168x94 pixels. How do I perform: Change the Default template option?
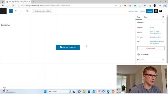[x=155, y=37]
